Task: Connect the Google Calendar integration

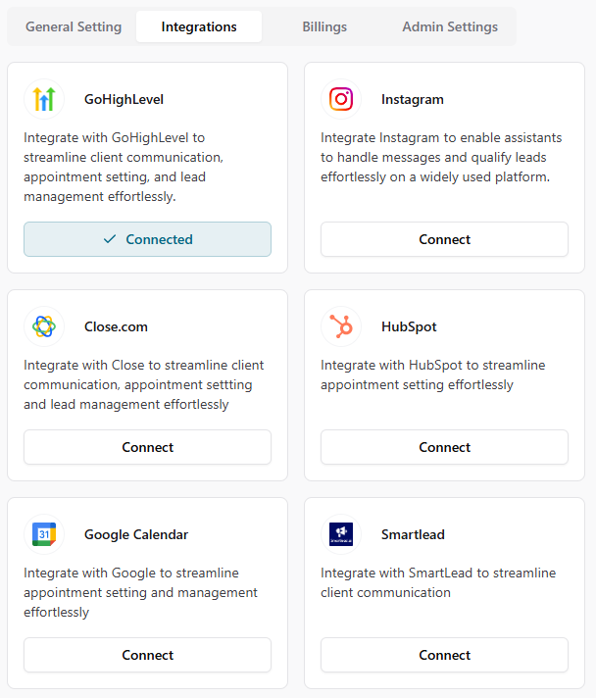Action: 147,655
